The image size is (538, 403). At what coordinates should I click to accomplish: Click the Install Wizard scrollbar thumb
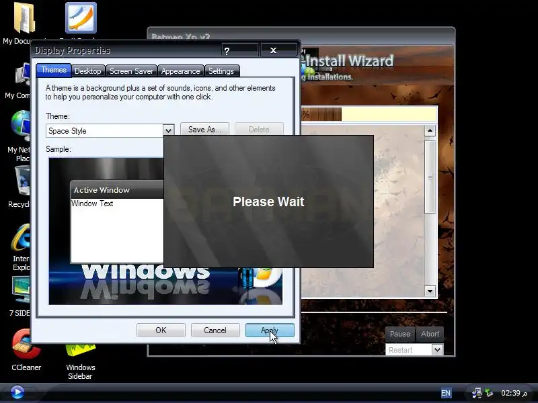[x=430, y=177]
